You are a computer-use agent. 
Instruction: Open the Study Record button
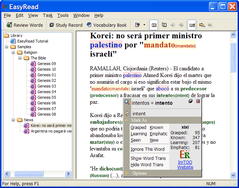pos(66,25)
